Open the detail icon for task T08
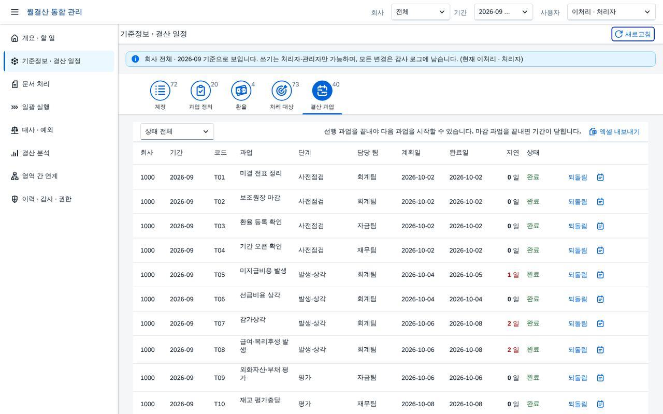Screen dimensions: 663x414 pyautogui.click(x=600, y=349)
